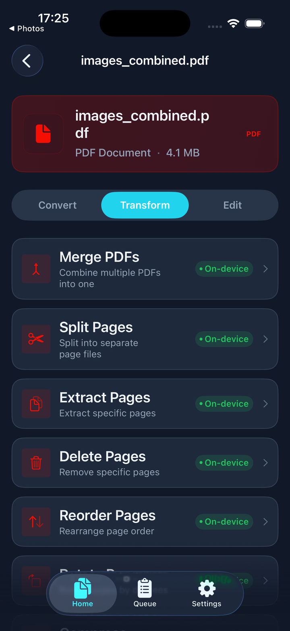
Task: Tap the Rotate Pages icon
Action: click(x=35, y=581)
